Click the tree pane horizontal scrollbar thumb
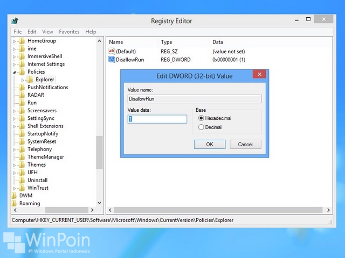This screenshot has height=258, width=345. point(67,210)
